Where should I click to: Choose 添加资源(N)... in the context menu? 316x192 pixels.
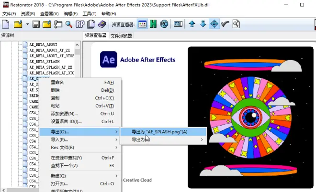click(x=80, y=114)
